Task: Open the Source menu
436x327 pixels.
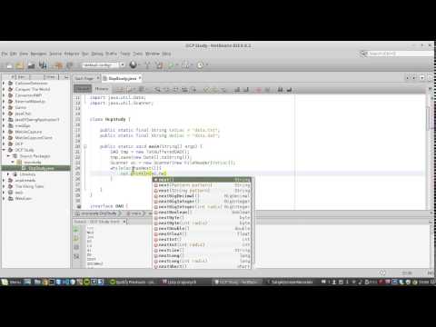Action: (55, 54)
